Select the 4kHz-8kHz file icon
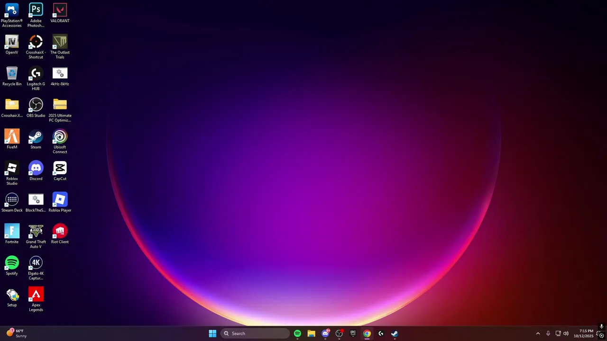The width and height of the screenshot is (607, 341). tap(60, 76)
